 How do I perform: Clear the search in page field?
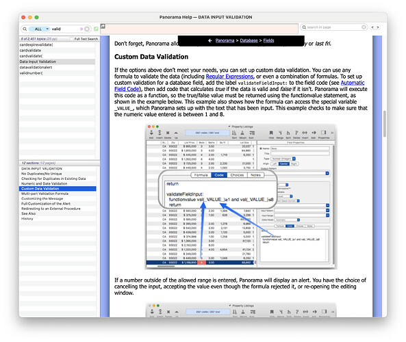(364, 27)
